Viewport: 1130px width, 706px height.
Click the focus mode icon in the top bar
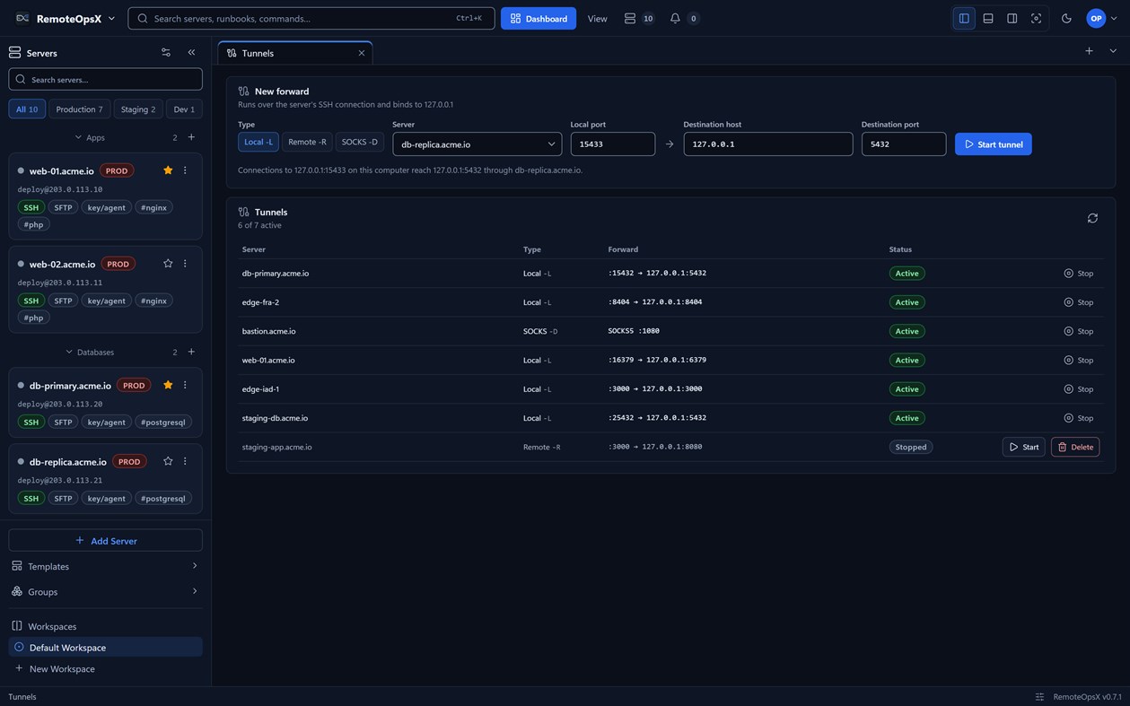1036,18
